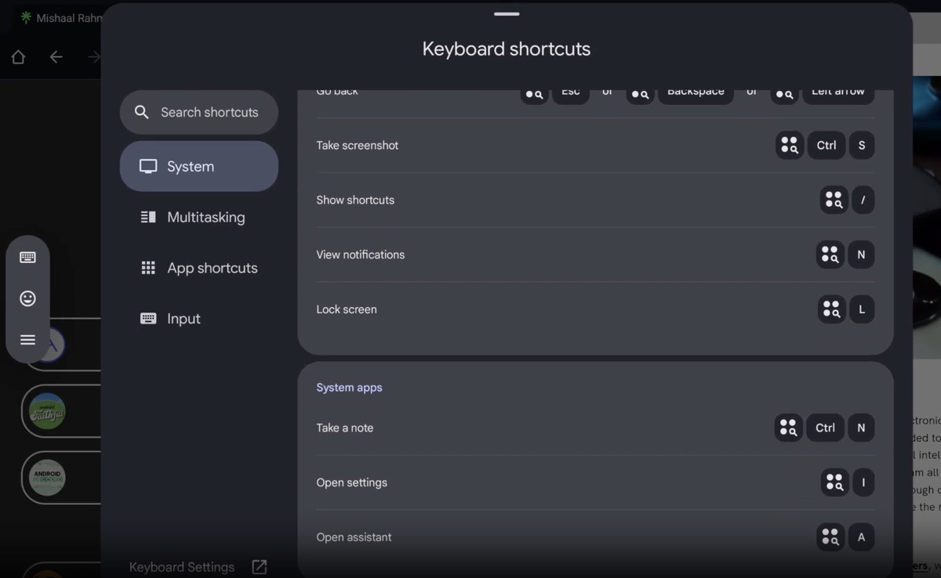Click the Multitasking split-panel icon
941x578 pixels.
(148, 217)
